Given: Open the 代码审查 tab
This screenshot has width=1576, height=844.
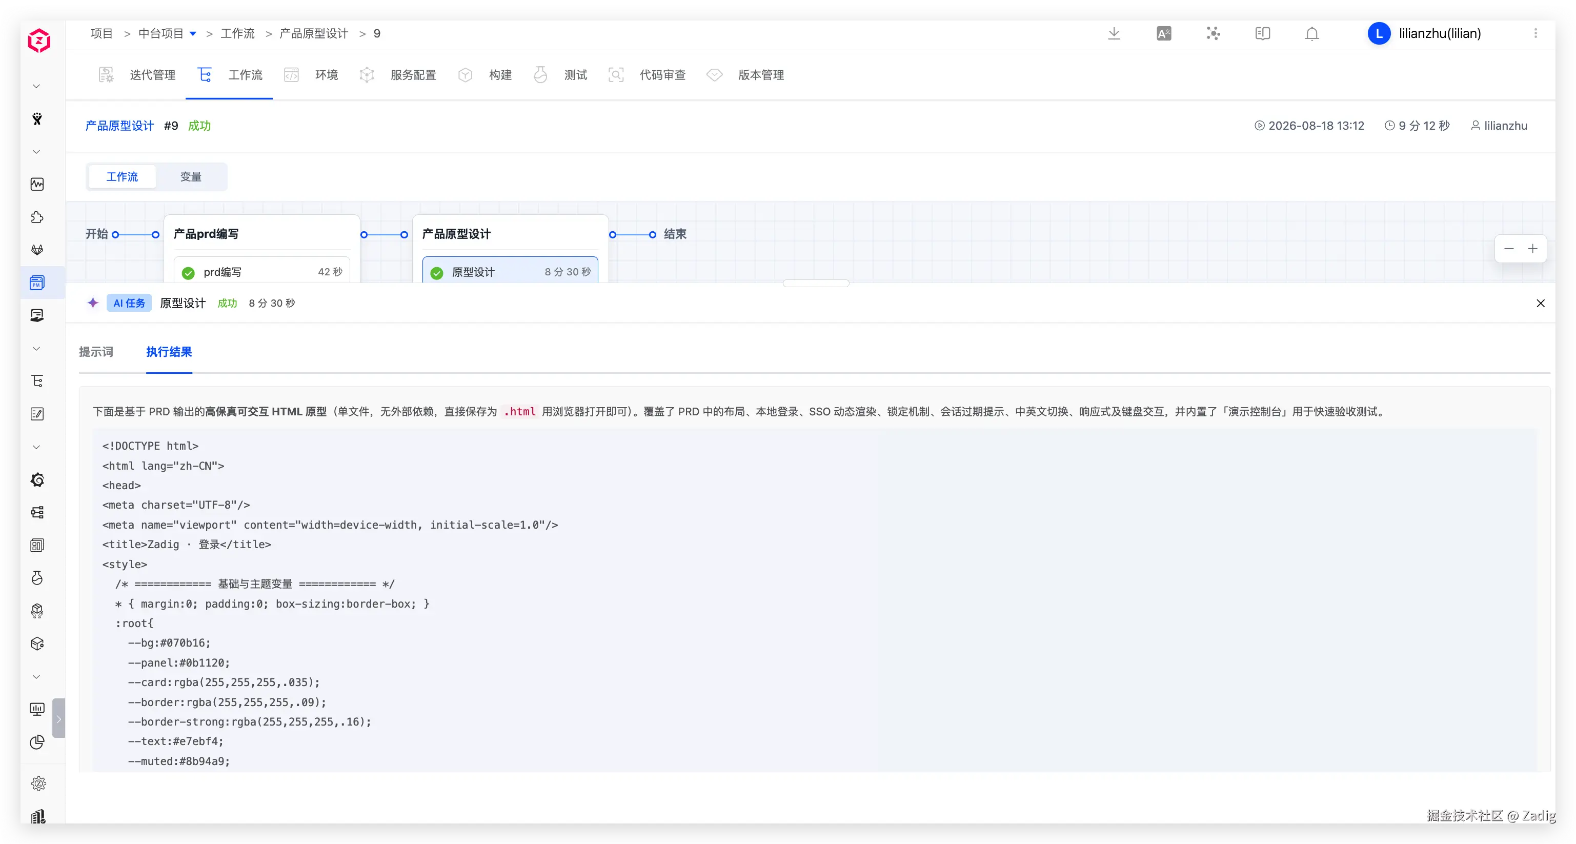Looking at the screenshot, I should tap(646, 75).
